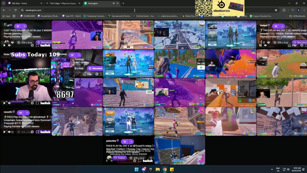Open Twitch logo on fnrax stream

46,103
